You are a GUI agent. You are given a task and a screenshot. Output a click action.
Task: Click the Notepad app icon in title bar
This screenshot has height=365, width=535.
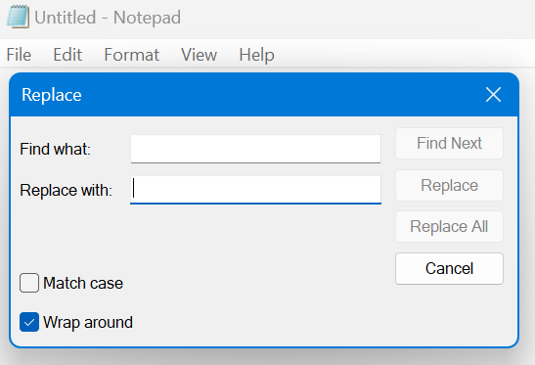18,17
